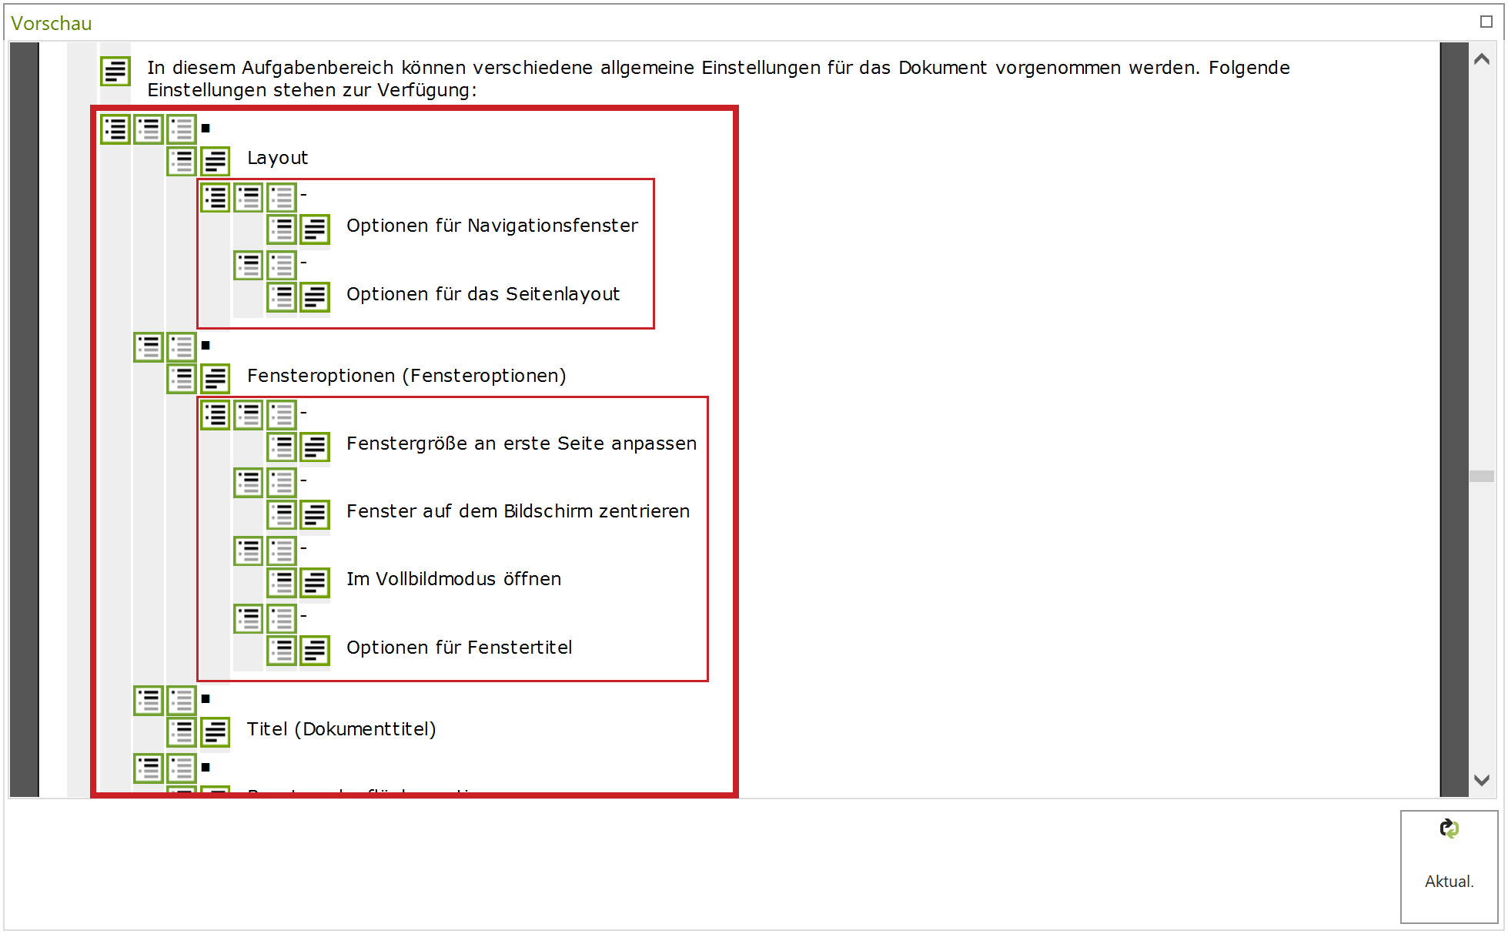
Task: Click the text Layout
Action: pos(277,158)
